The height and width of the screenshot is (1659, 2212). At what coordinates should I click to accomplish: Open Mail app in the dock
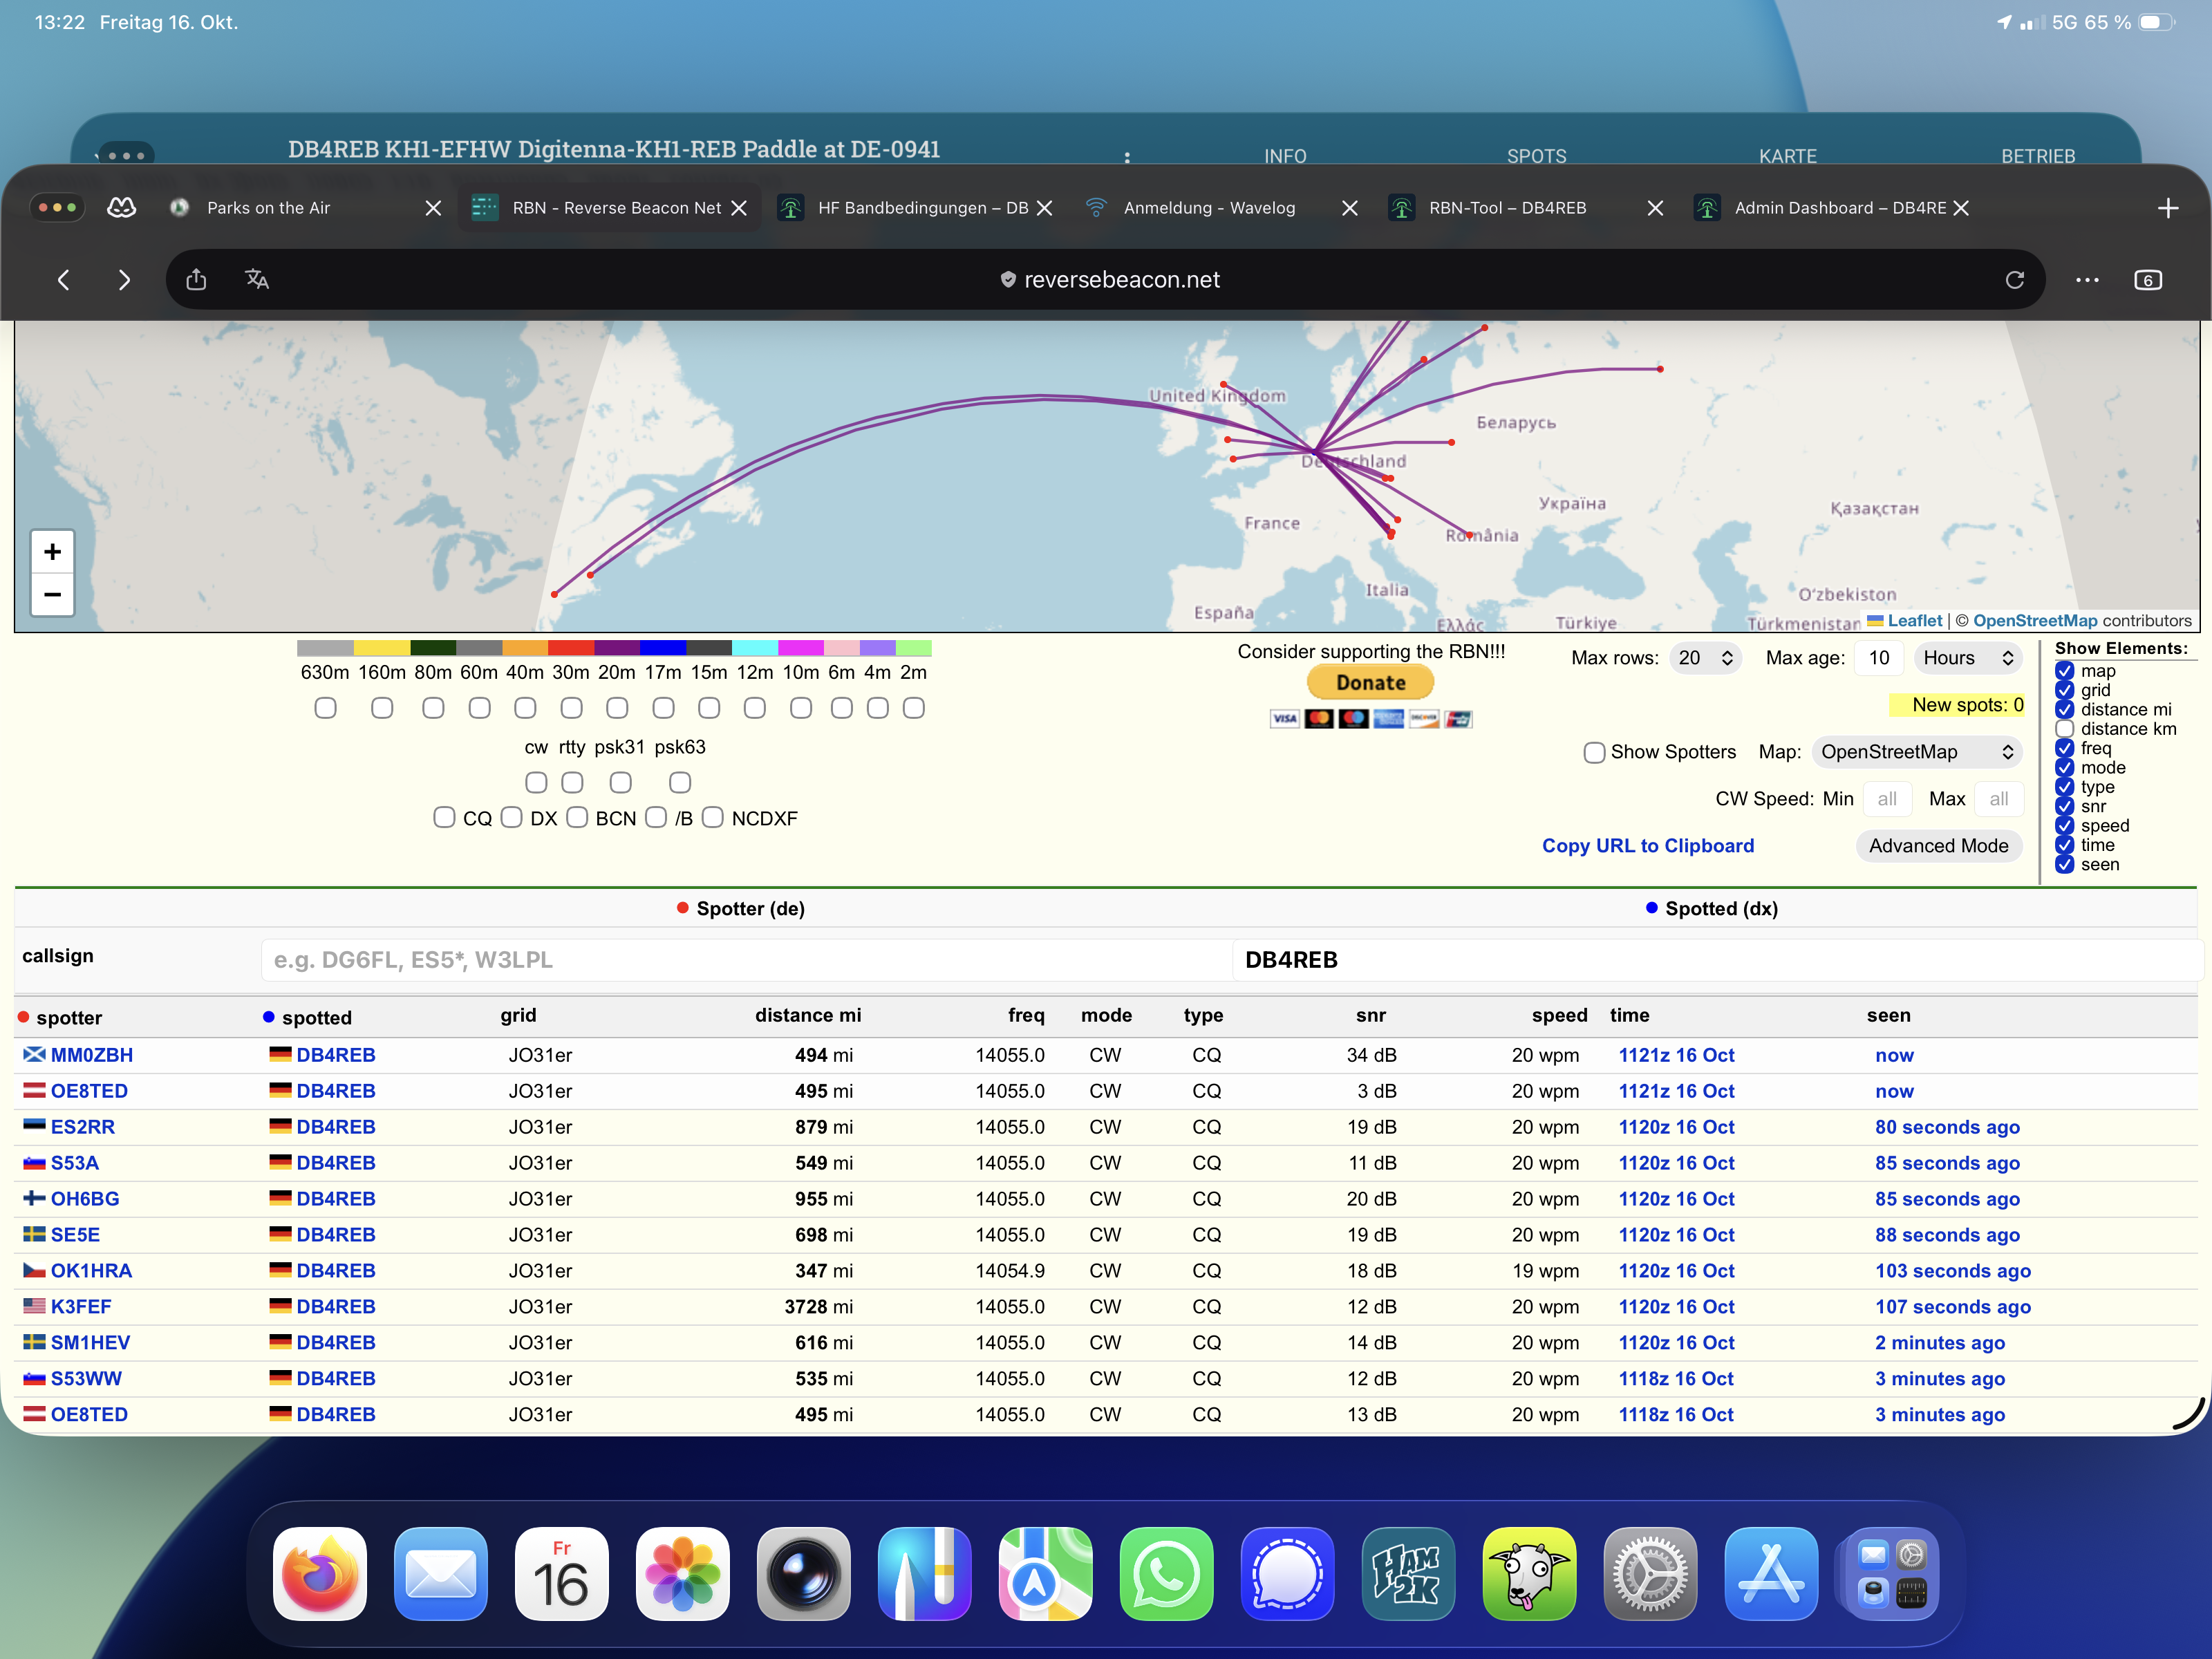tap(441, 1573)
